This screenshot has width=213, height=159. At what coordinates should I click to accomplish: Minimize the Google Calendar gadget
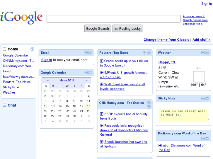pyautogui.click(x=90, y=73)
